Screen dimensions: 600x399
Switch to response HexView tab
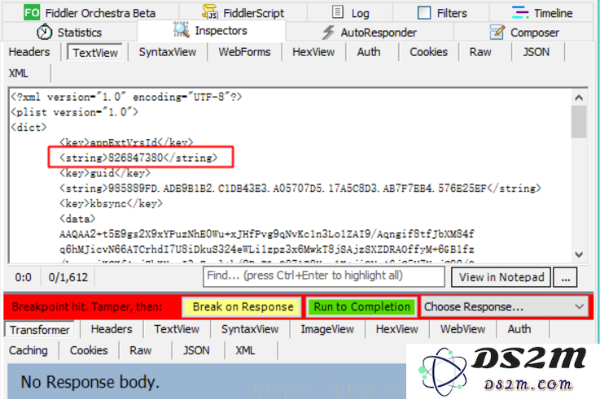click(396, 329)
